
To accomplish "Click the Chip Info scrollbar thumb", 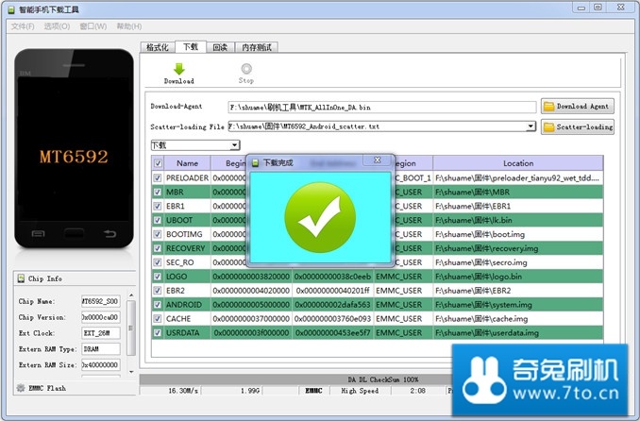I will pos(131,328).
